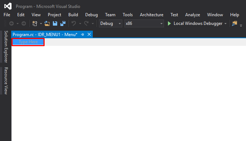
Task: Open the Build menu
Action: (x=73, y=15)
